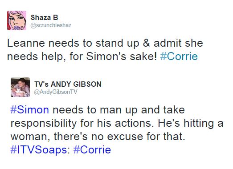Visit the @scrunchieshaz handle
Image resolution: width=233 pixels, height=169 pixels.
tap(51, 25)
